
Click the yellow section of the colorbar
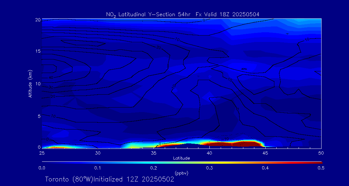[220, 163]
